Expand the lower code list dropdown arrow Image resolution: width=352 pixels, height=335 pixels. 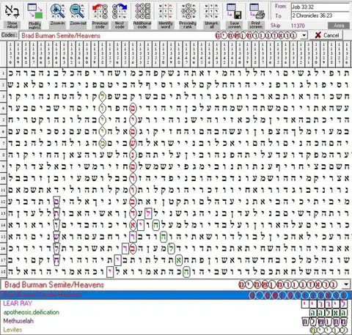click(346, 284)
